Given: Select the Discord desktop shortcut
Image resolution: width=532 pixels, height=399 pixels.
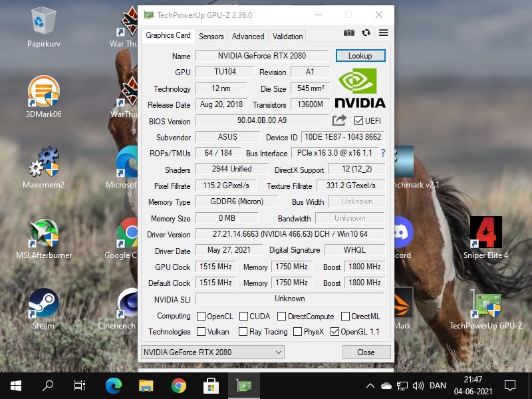Looking at the screenshot, I should pyautogui.click(x=402, y=238).
